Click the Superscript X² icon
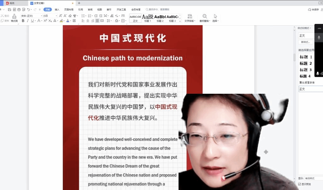This screenshot has height=190, width=323. coord(45,21)
